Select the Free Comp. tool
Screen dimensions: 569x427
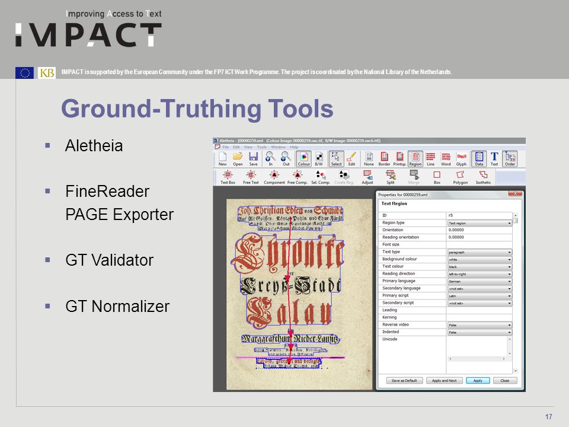tap(297, 177)
